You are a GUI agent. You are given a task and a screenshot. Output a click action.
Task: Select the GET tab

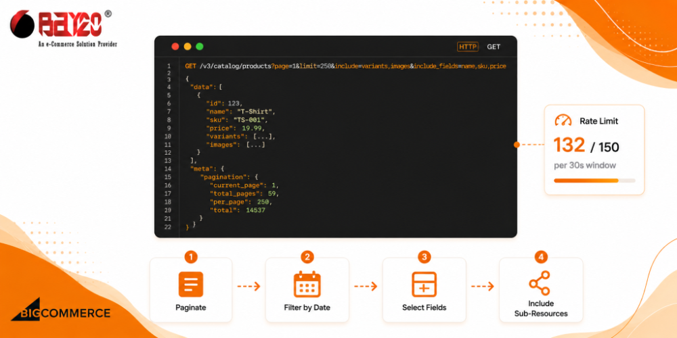[494, 47]
